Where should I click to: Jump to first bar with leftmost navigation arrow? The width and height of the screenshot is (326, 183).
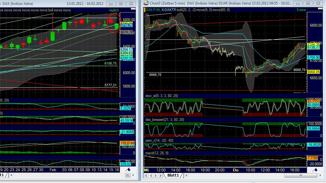tap(145, 175)
